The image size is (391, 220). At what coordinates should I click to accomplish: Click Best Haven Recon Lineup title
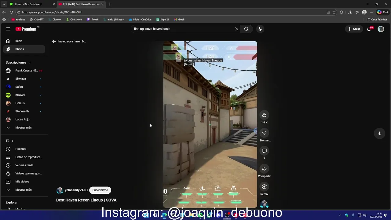(86, 200)
